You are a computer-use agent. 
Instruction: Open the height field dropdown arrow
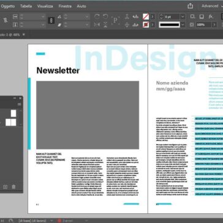point(43,25)
